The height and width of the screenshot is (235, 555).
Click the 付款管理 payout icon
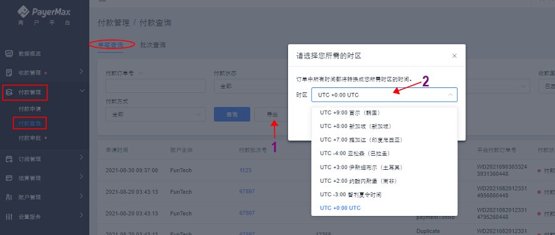point(9,93)
